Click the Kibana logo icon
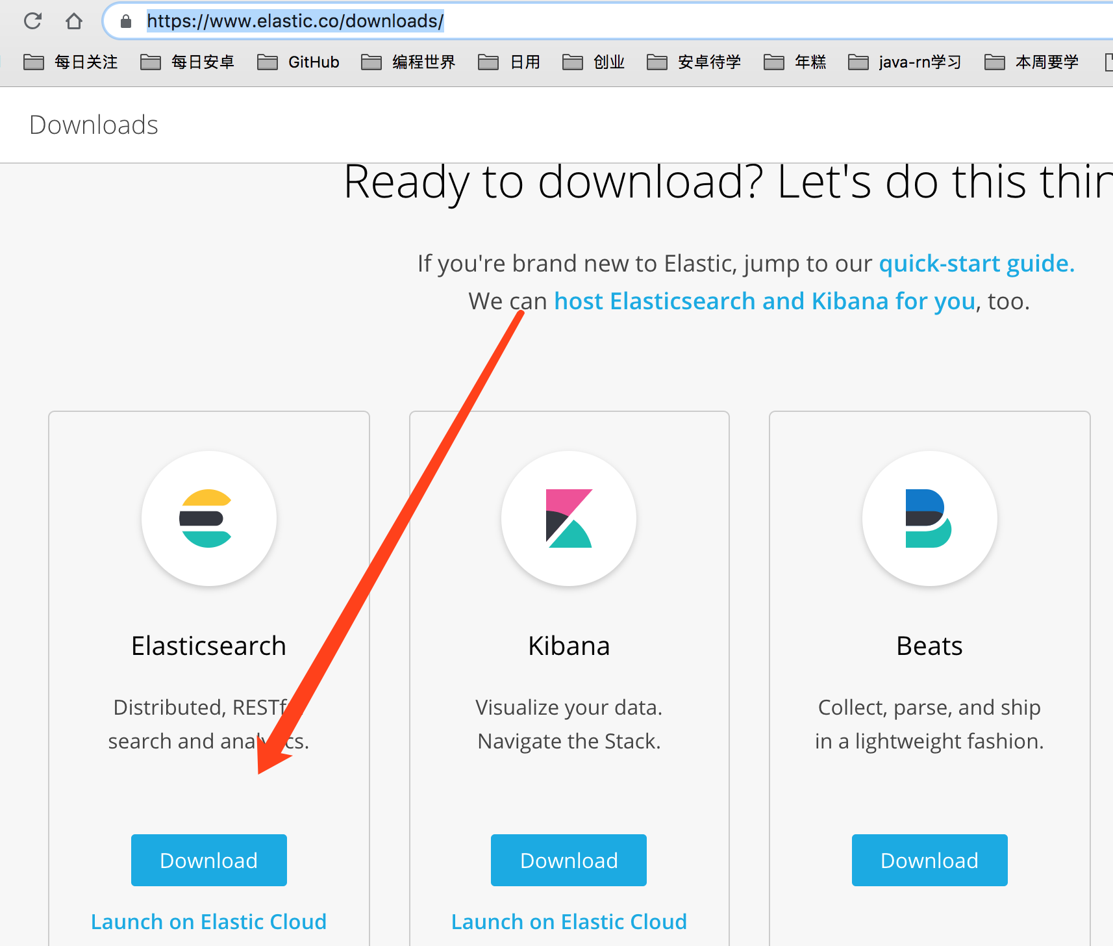1113x946 pixels. 569,518
